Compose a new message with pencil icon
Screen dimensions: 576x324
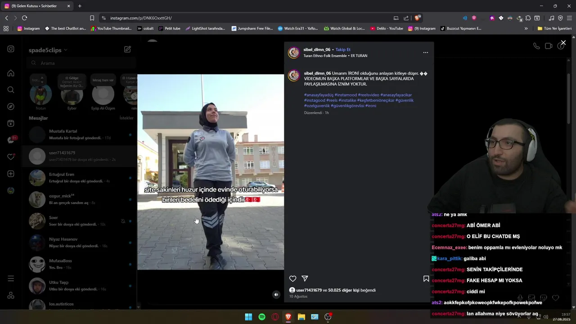pos(127,49)
